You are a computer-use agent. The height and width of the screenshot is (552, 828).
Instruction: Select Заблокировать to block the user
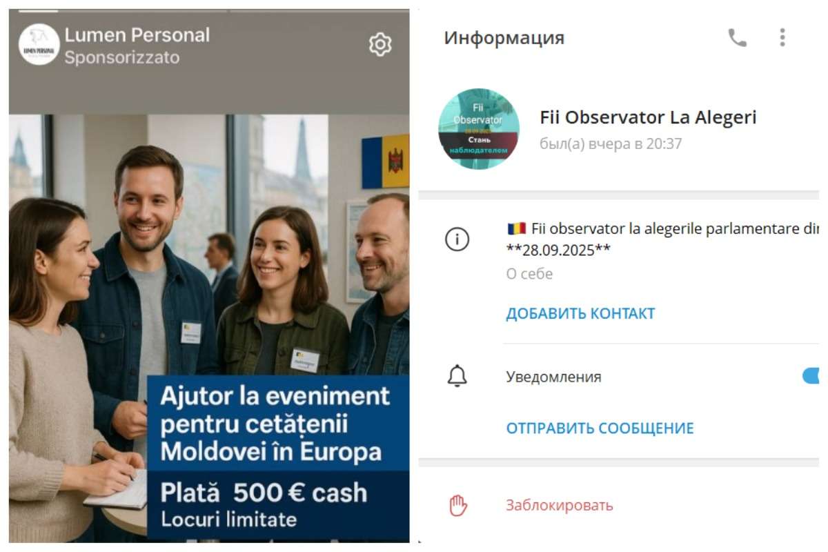pos(559,505)
